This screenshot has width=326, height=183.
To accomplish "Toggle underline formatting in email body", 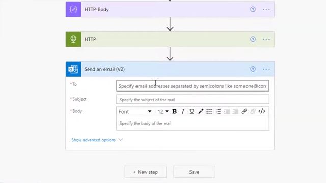I will point(192,112).
